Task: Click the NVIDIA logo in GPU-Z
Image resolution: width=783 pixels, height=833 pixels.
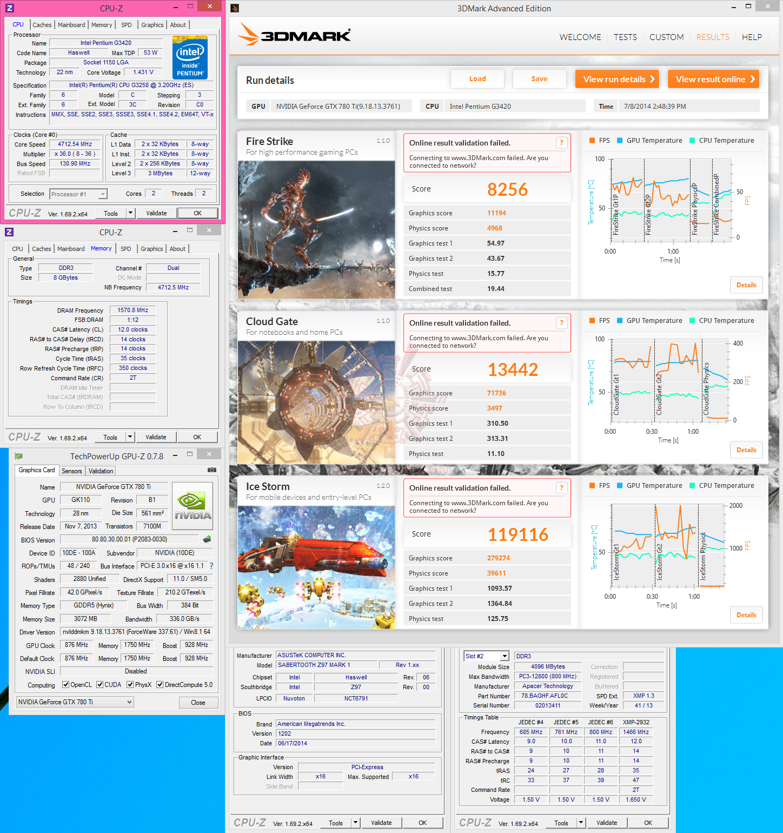Action: click(x=193, y=506)
